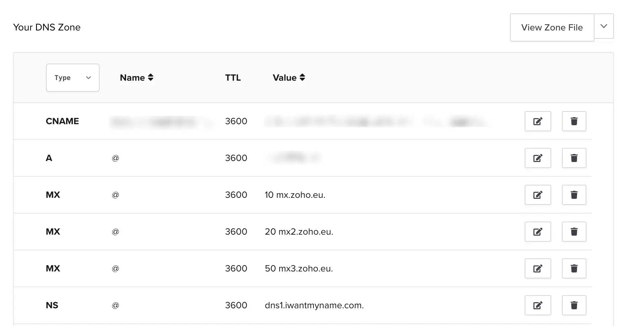Open the Type filter dropdown
The image size is (631, 326).
[x=73, y=78]
